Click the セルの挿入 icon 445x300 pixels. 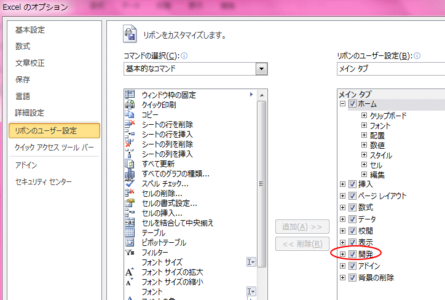[130, 213]
